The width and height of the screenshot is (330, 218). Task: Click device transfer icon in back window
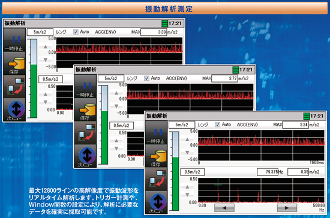[x=14, y=86]
